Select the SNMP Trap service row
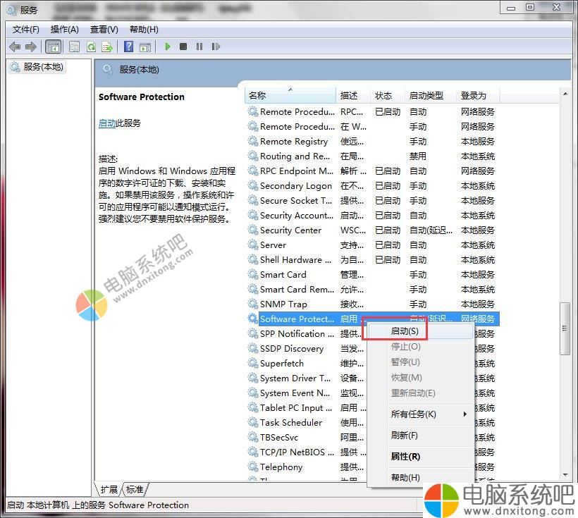 tap(372, 304)
